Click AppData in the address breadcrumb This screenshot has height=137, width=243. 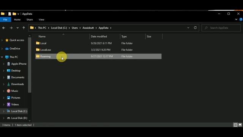(x=103, y=28)
